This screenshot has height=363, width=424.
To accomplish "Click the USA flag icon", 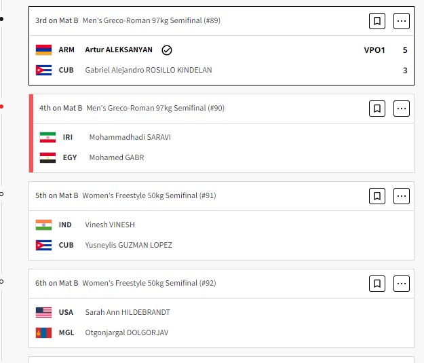I will point(43,312).
